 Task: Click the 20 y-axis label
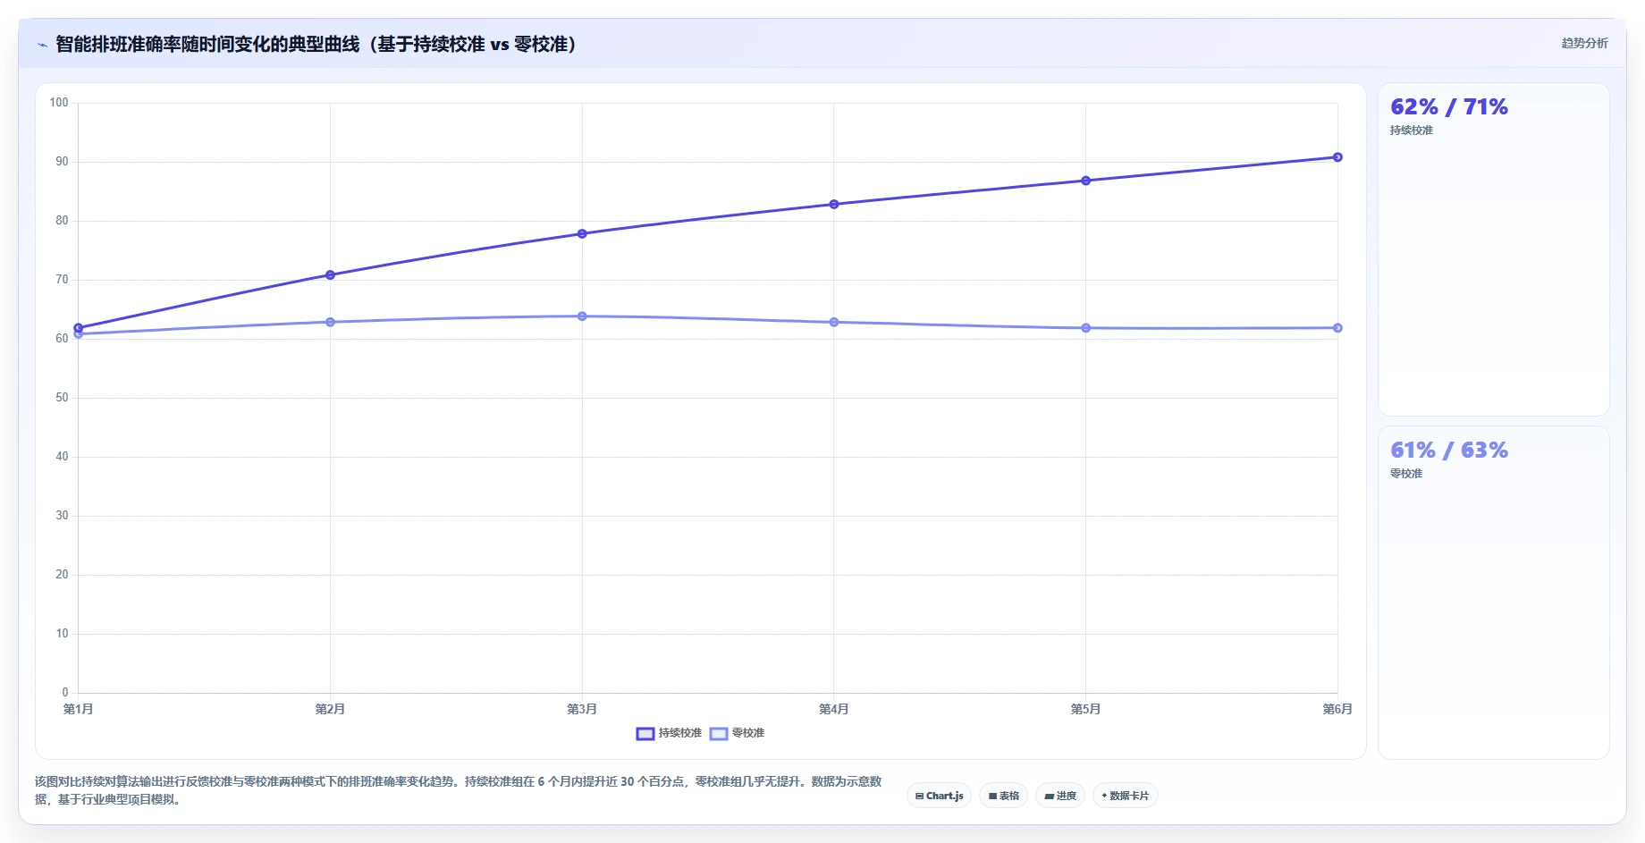click(62, 575)
